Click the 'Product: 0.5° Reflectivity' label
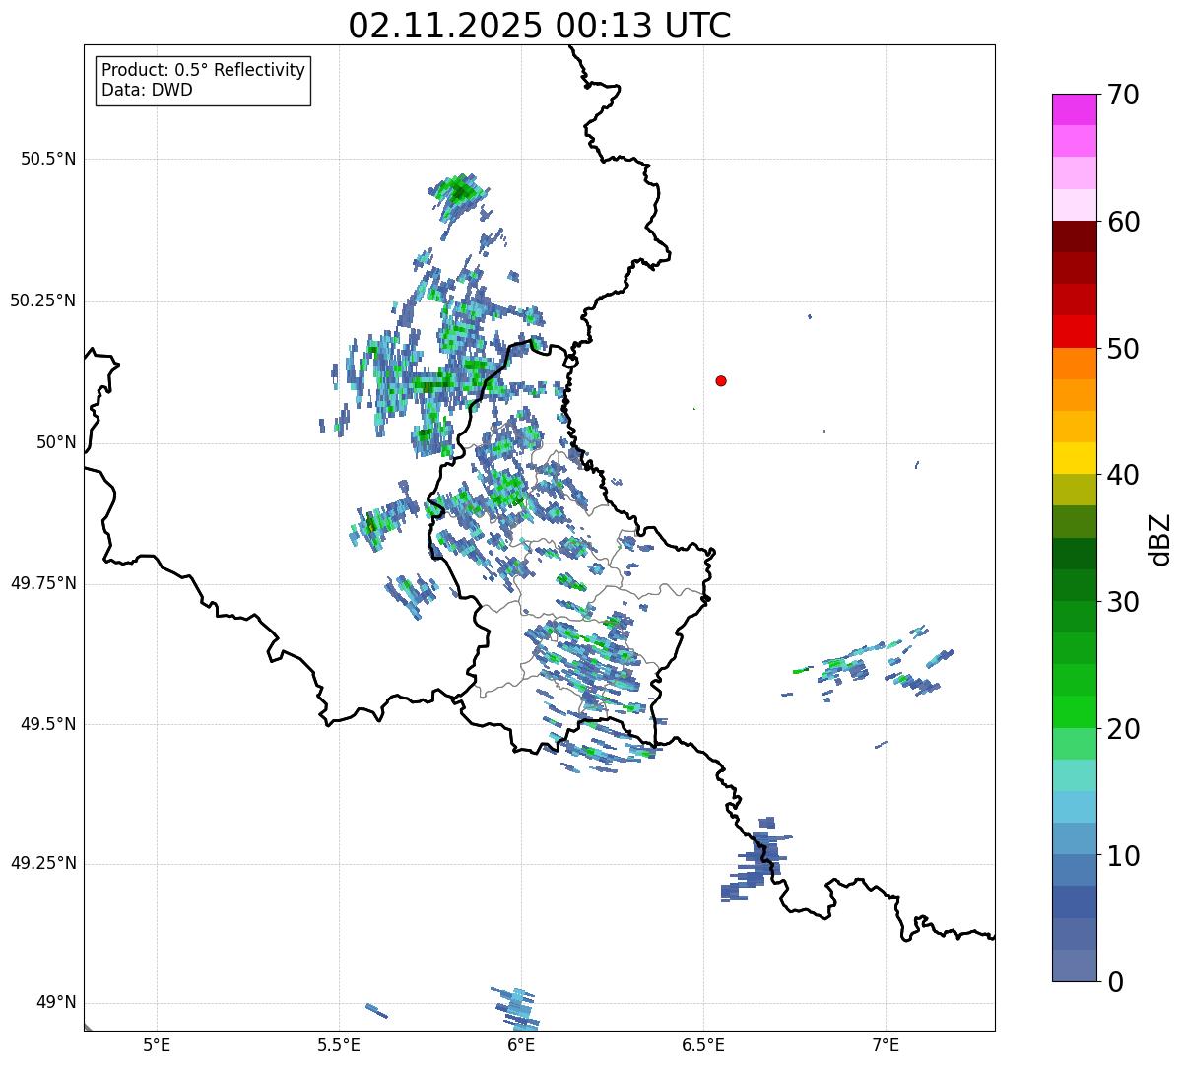Viewport: 1184px width, 1065px height. tap(203, 71)
